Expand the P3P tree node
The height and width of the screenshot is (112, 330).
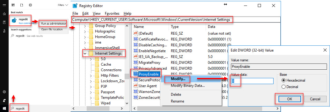pos(91,87)
